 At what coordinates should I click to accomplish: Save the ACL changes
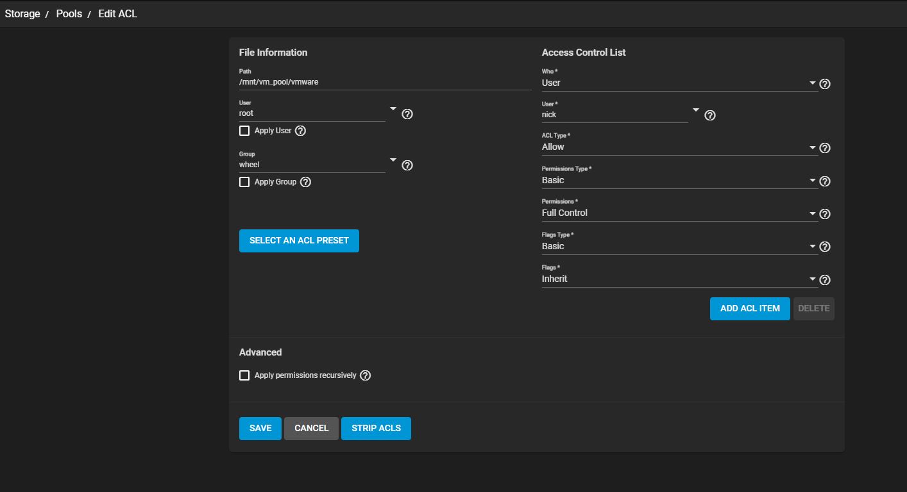260,429
